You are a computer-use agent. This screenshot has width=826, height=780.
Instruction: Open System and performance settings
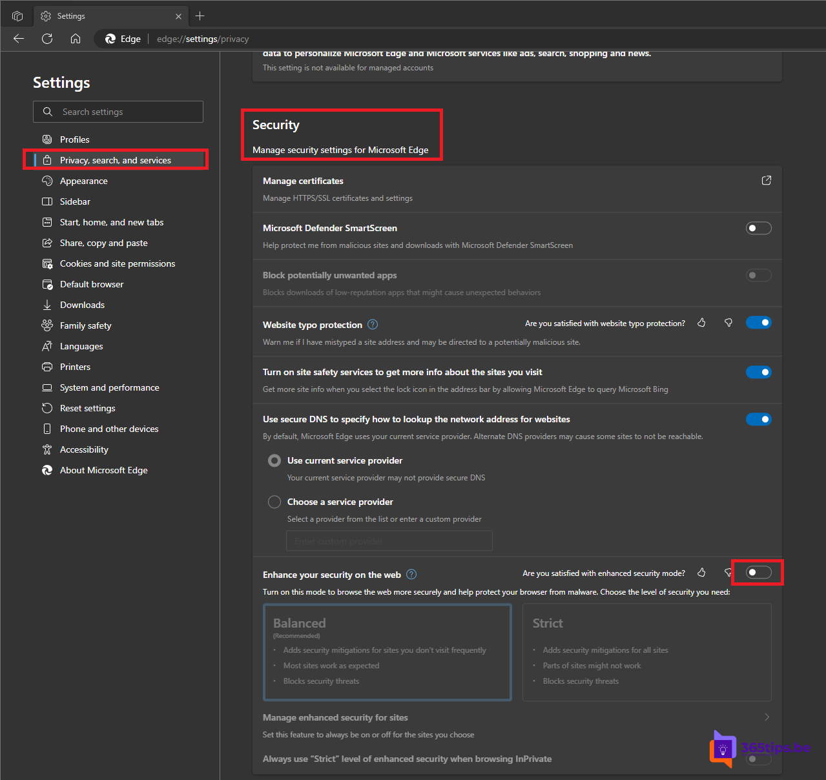pos(109,387)
